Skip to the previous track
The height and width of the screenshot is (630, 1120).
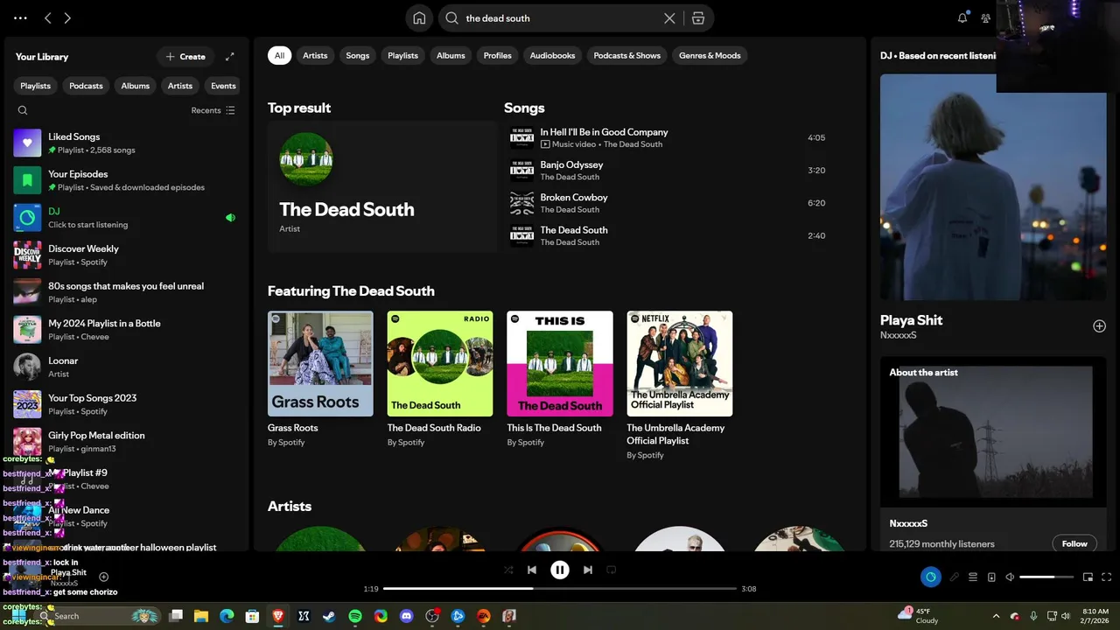point(532,570)
